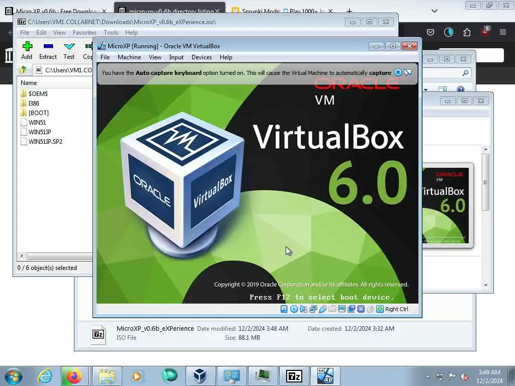Click the network adapters icon in VirtualBox status bar
Image resolution: width=515 pixels, height=386 pixels.
tap(313, 309)
